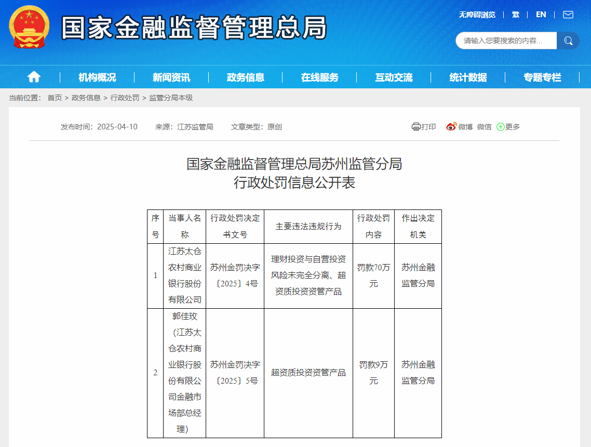
Task: Click the article heading 行政处罚信息公开表
Action: pyautogui.click(x=294, y=182)
